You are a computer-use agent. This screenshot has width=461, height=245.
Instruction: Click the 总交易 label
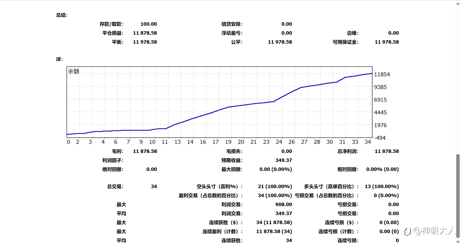click(115, 187)
